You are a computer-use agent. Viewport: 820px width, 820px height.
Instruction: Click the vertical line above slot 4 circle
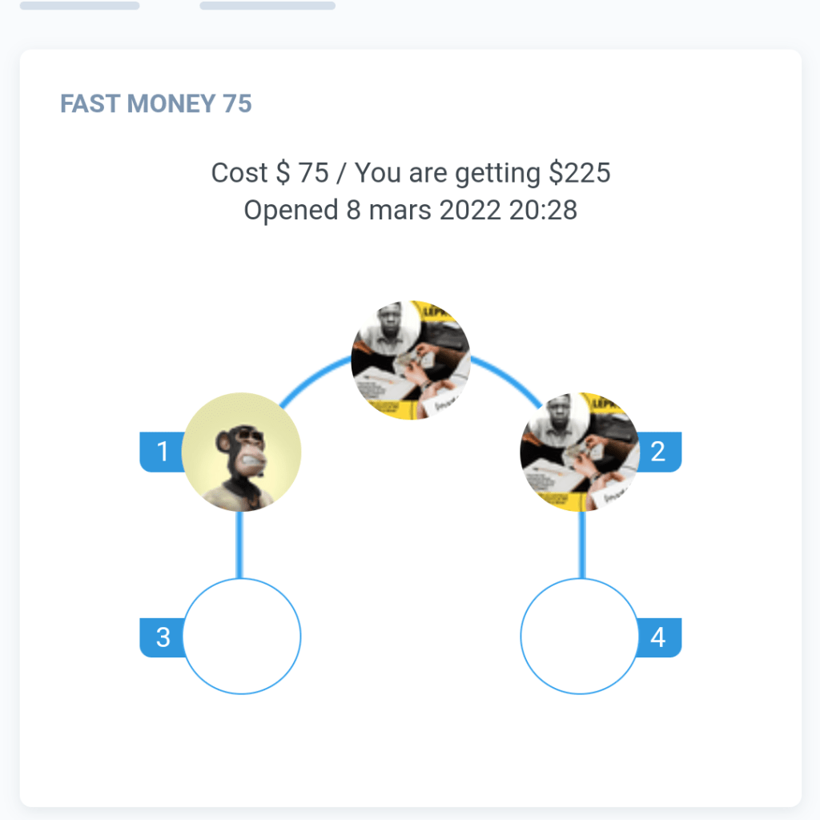pos(581,545)
